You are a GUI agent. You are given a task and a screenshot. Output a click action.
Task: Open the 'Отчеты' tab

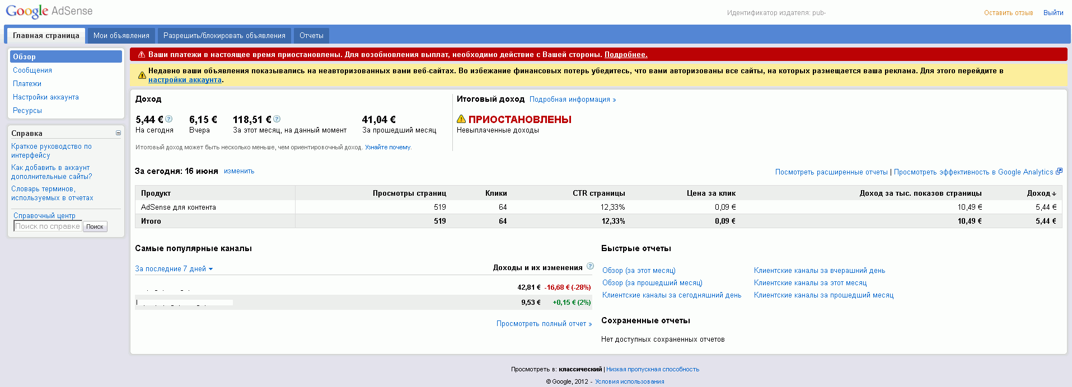point(311,36)
